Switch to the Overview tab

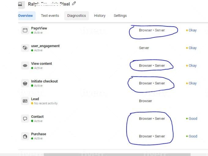26,16
